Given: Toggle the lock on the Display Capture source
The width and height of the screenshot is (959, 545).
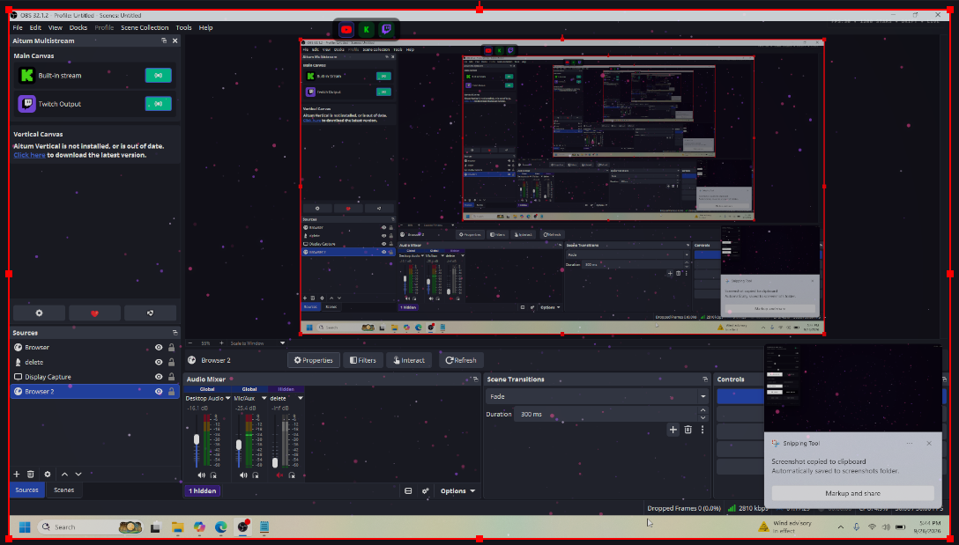Looking at the screenshot, I should (x=171, y=376).
